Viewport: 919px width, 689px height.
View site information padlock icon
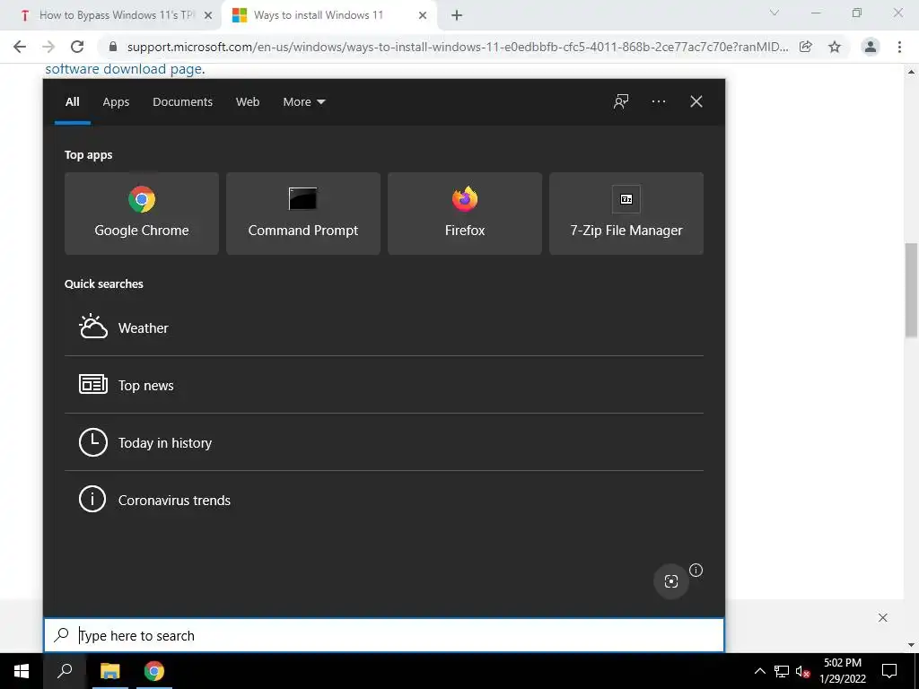coord(113,47)
